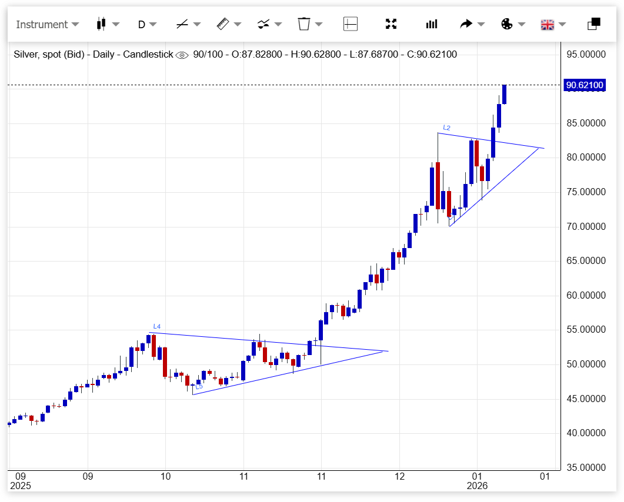Image resolution: width=624 pixels, height=502 pixels.
Task: Click the share arrow icon
Action: (x=466, y=24)
